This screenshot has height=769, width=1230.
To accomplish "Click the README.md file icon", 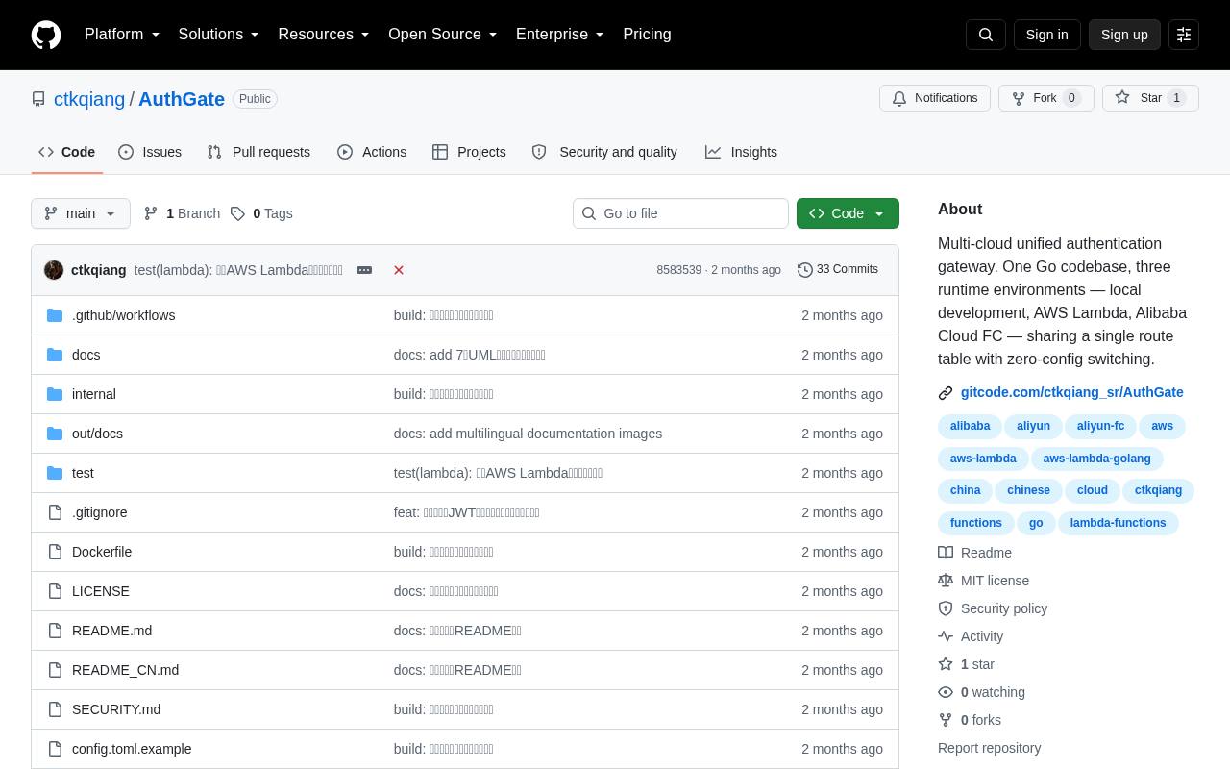I will 55,631.
